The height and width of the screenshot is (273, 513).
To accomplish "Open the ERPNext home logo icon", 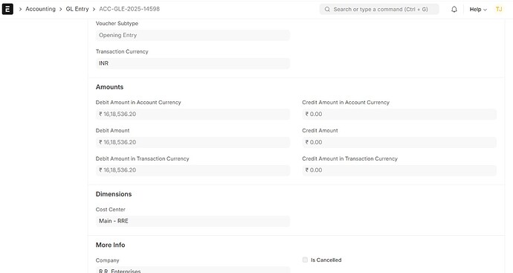I will click(x=7, y=9).
